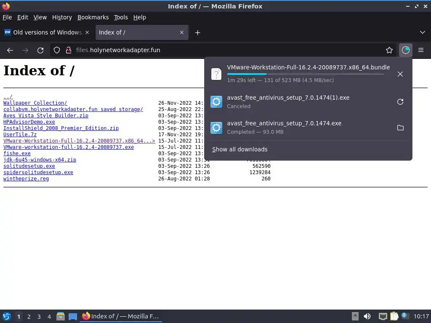The height and width of the screenshot is (323, 431).
Task: Open the Tools menu
Action: point(121,17)
